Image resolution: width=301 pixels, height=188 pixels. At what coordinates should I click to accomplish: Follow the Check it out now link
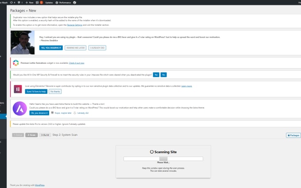coord(77,63)
